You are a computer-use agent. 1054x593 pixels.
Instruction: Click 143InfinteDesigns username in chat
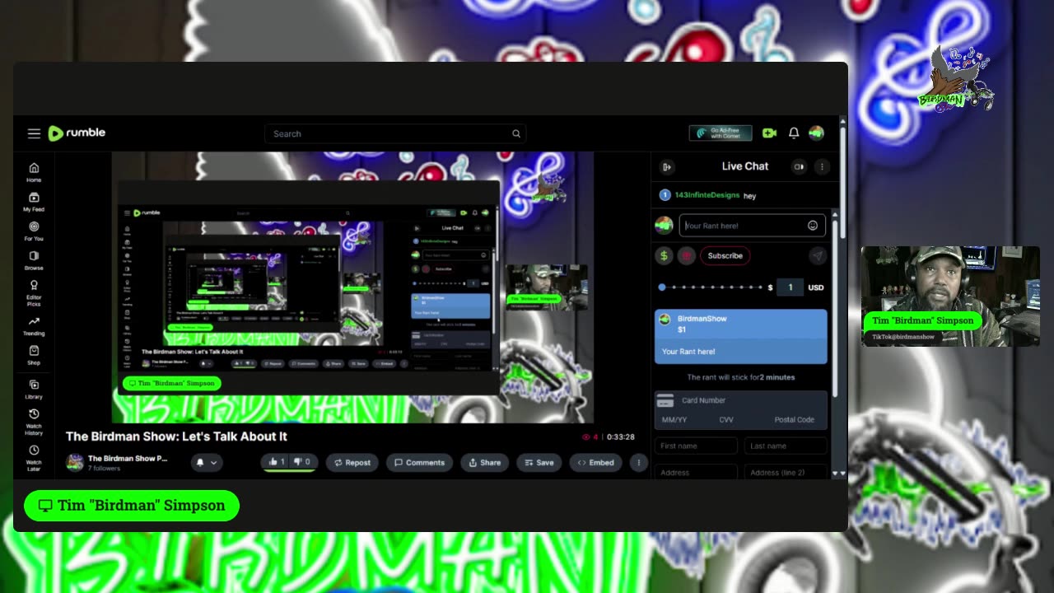coord(707,196)
